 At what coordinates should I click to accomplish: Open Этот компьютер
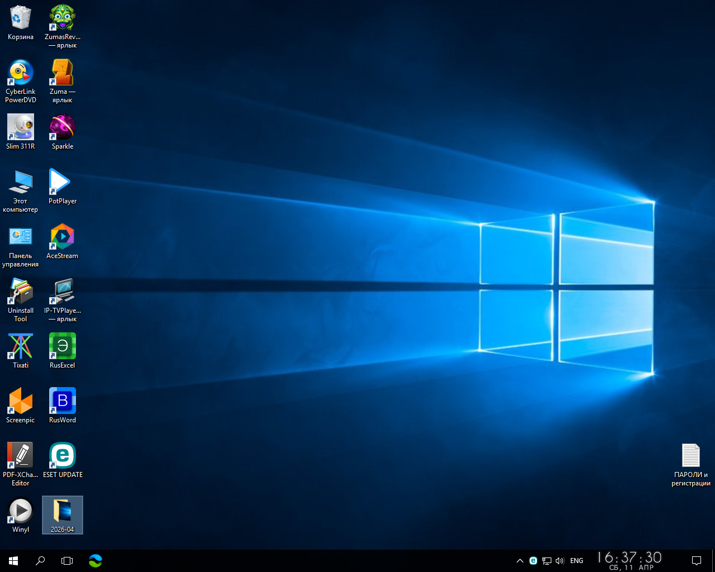click(21, 190)
